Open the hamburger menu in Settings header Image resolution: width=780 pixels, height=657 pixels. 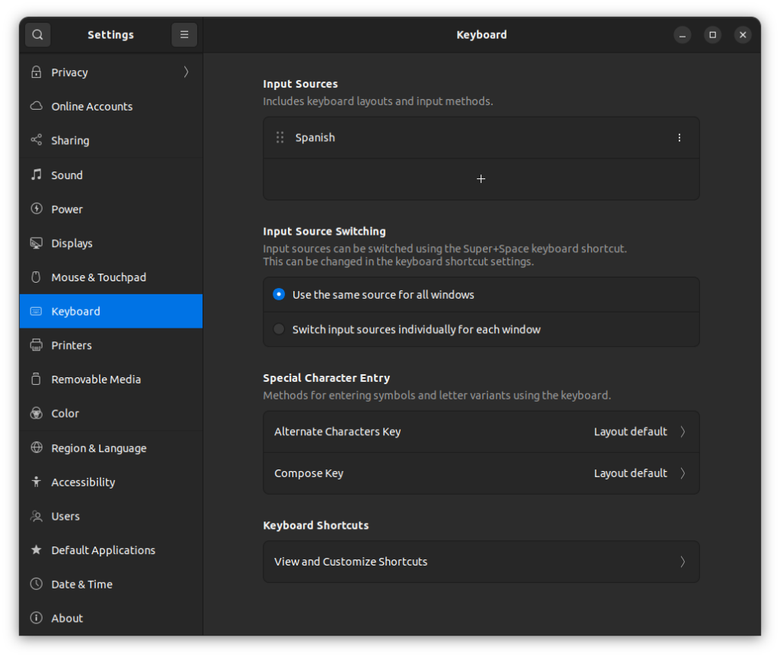[x=184, y=35]
